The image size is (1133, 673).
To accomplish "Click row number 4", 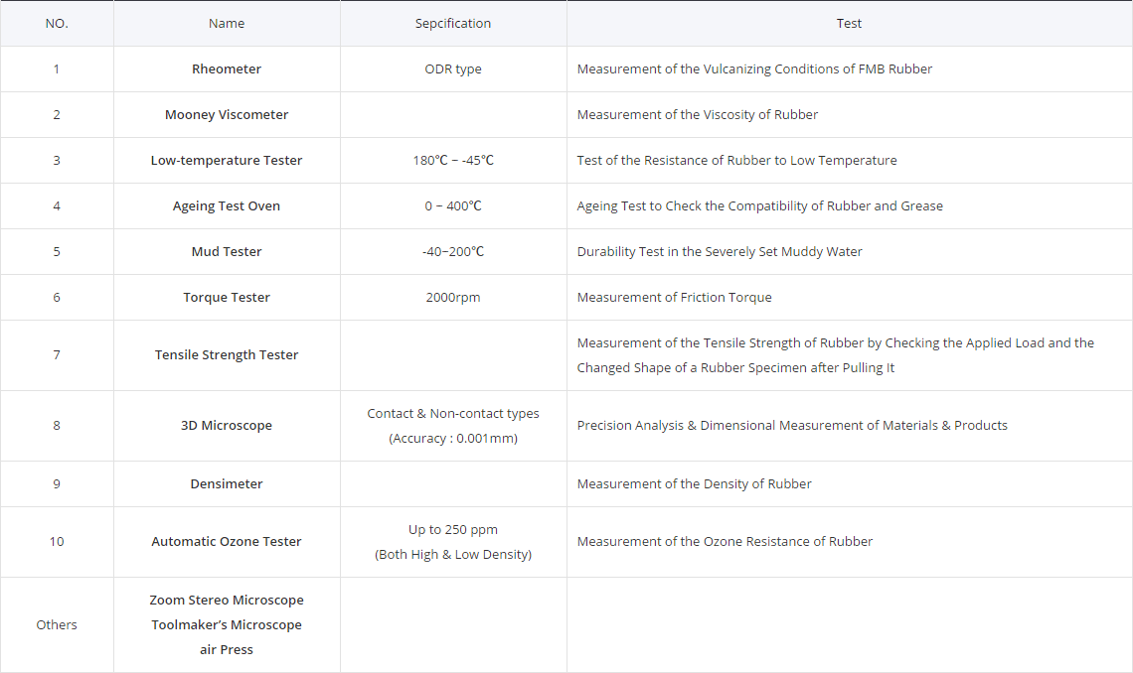I will click(57, 206).
